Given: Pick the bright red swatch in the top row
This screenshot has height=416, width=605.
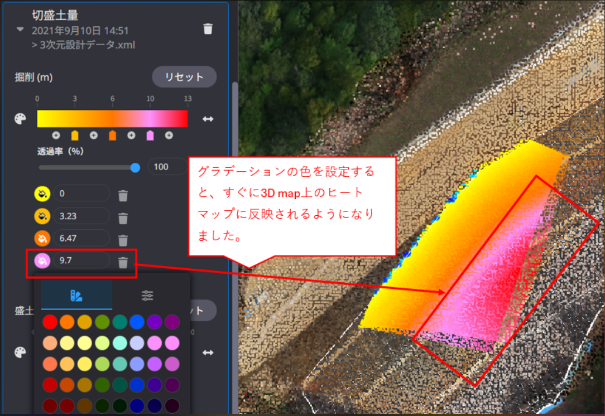Looking at the screenshot, I should [50, 322].
